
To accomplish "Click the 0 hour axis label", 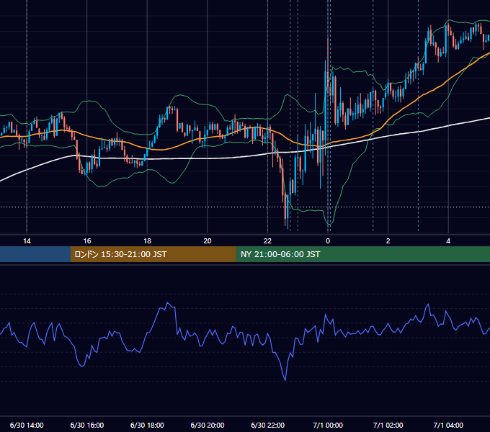I will pyautogui.click(x=328, y=241).
